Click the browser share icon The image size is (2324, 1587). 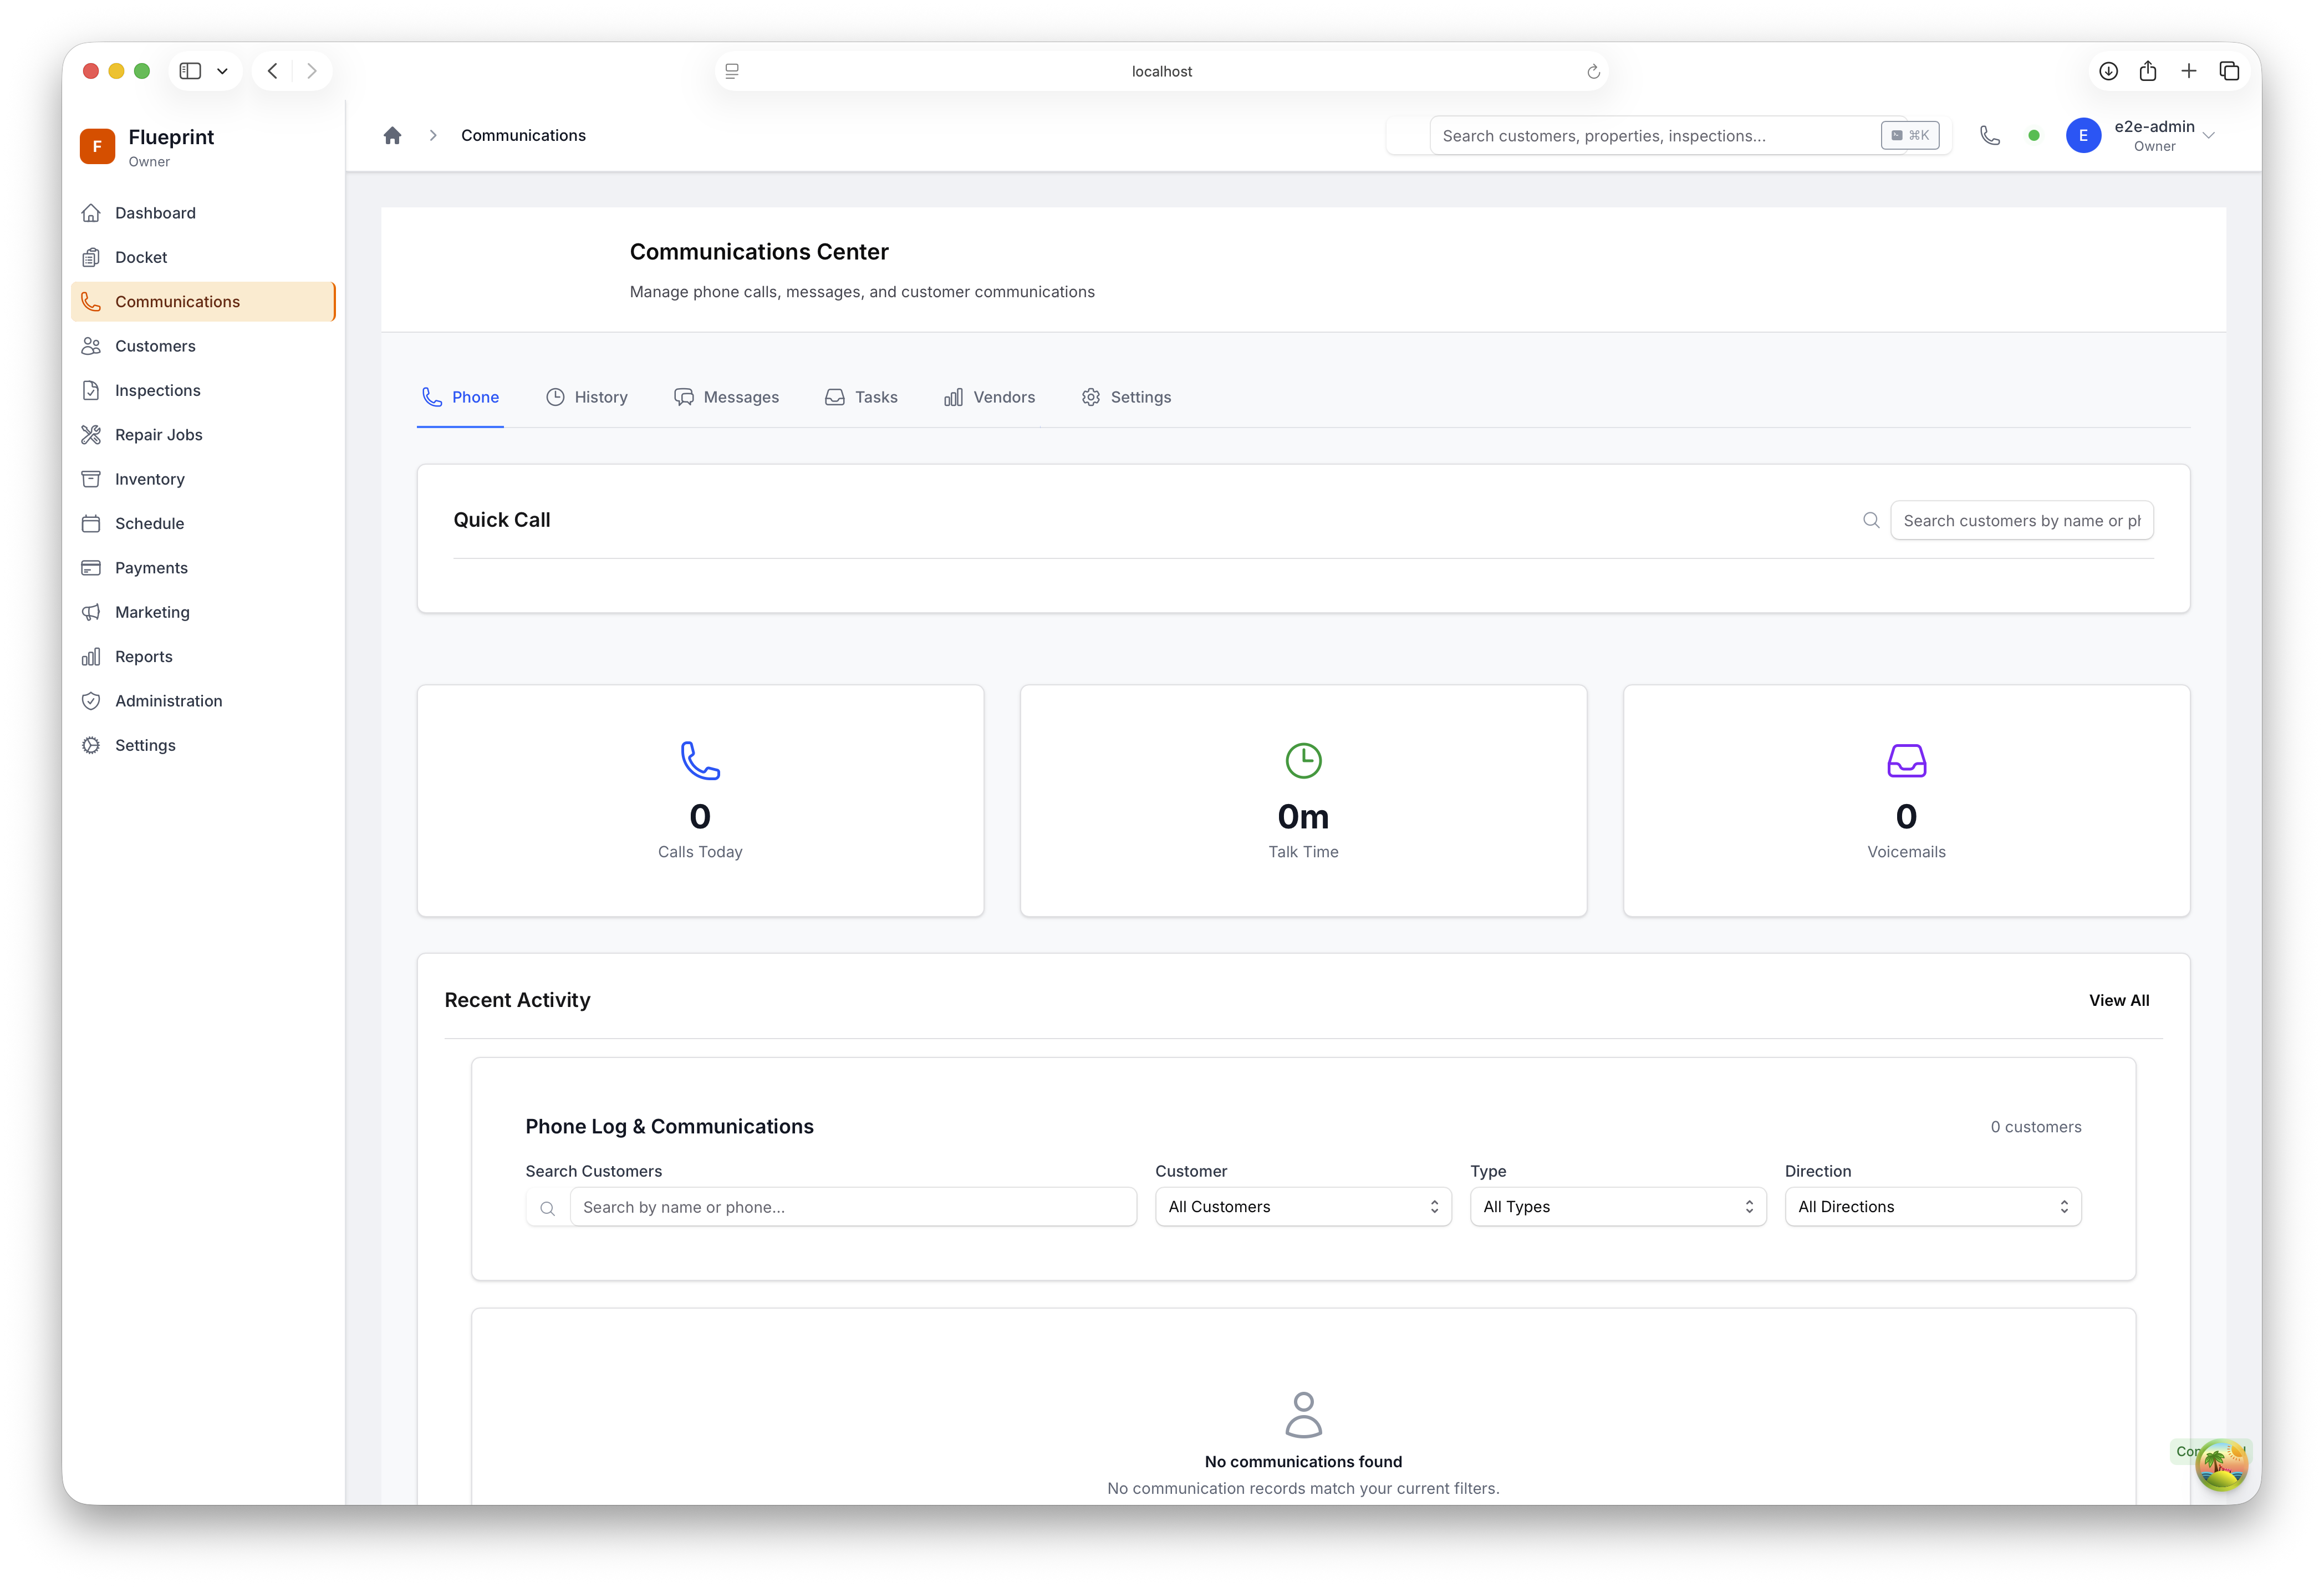pyautogui.click(x=2148, y=71)
